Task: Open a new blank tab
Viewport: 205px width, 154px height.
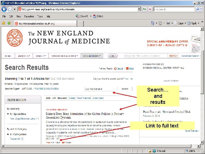Action: coord(80,24)
